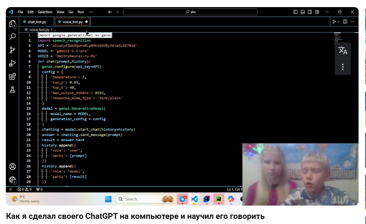This screenshot has height=224, width=366.
Task: Click the 'import speech_recognition' line
Action: 64,41
